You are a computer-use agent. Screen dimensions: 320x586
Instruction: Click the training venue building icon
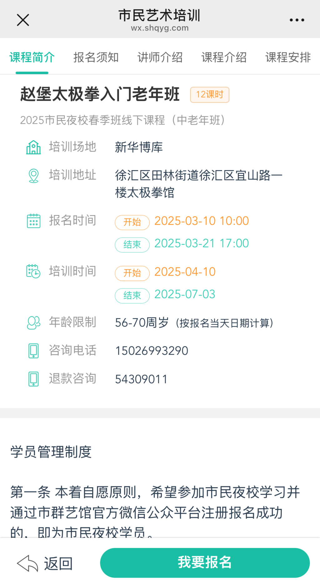pyautogui.click(x=33, y=147)
